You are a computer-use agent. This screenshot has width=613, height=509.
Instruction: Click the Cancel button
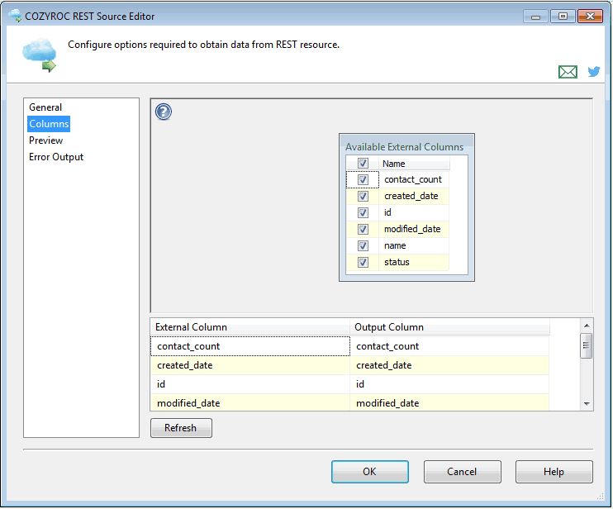pos(462,472)
